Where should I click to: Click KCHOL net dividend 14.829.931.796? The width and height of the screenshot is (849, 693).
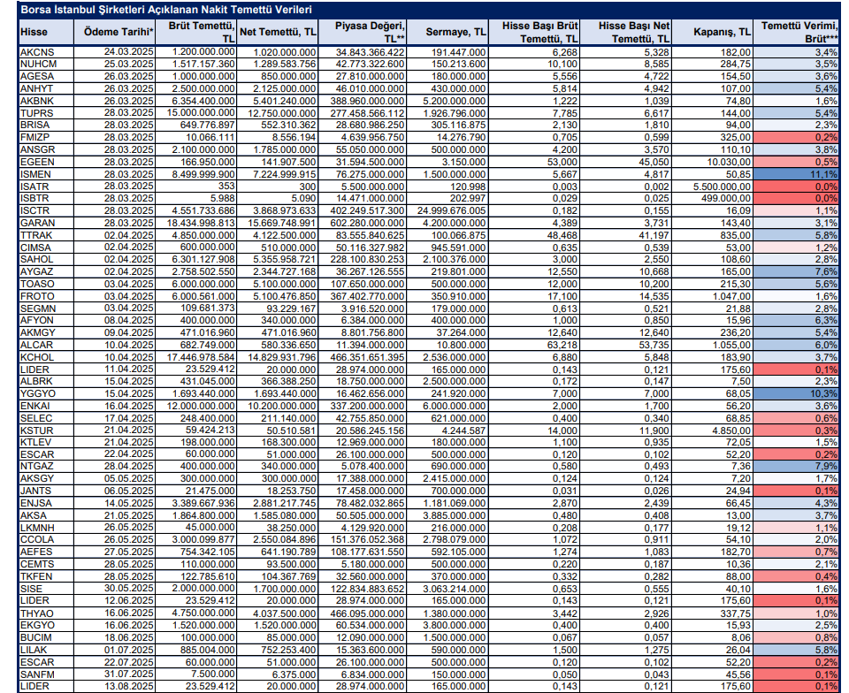278,357
